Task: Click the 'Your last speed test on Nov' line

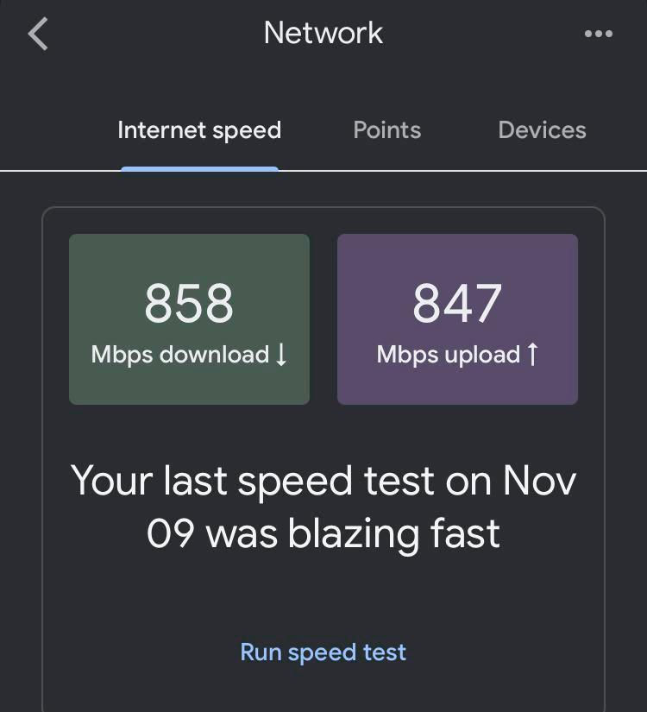Action: [x=323, y=481]
